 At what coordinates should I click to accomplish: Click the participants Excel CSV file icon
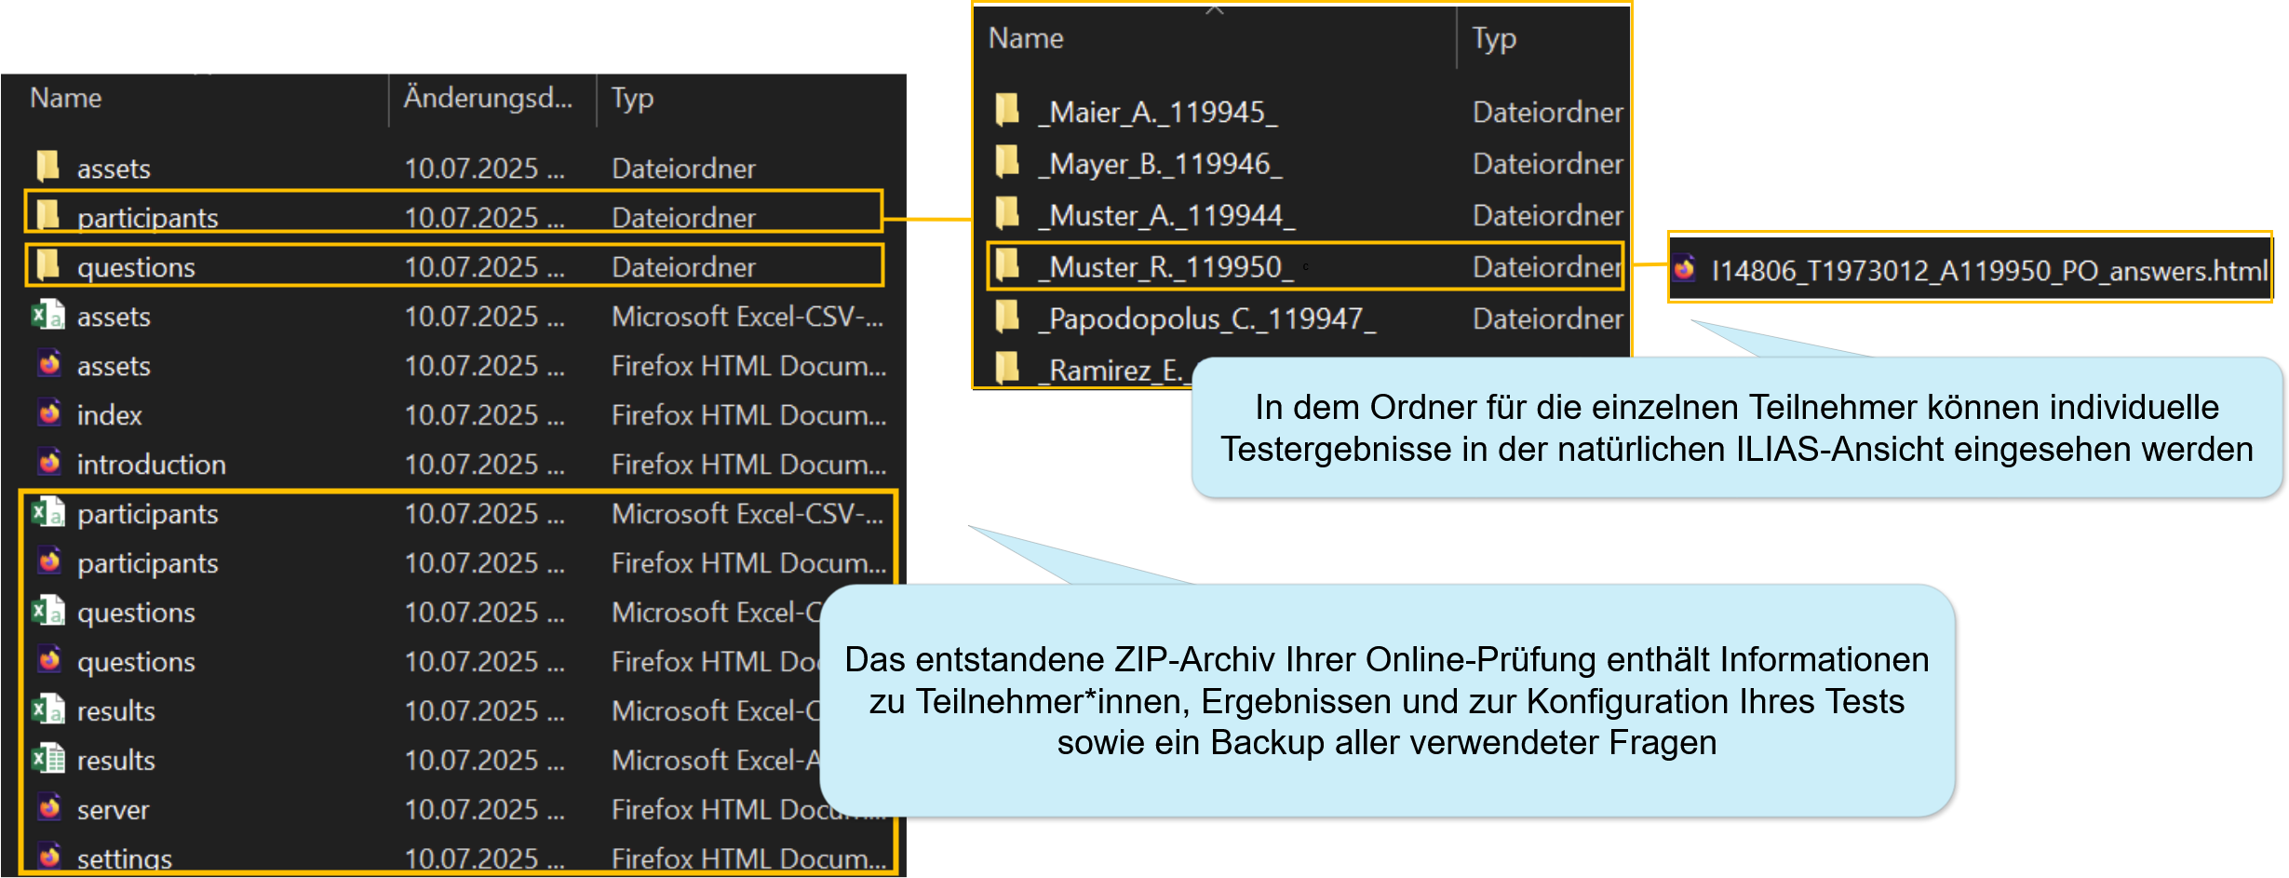[x=47, y=512]
